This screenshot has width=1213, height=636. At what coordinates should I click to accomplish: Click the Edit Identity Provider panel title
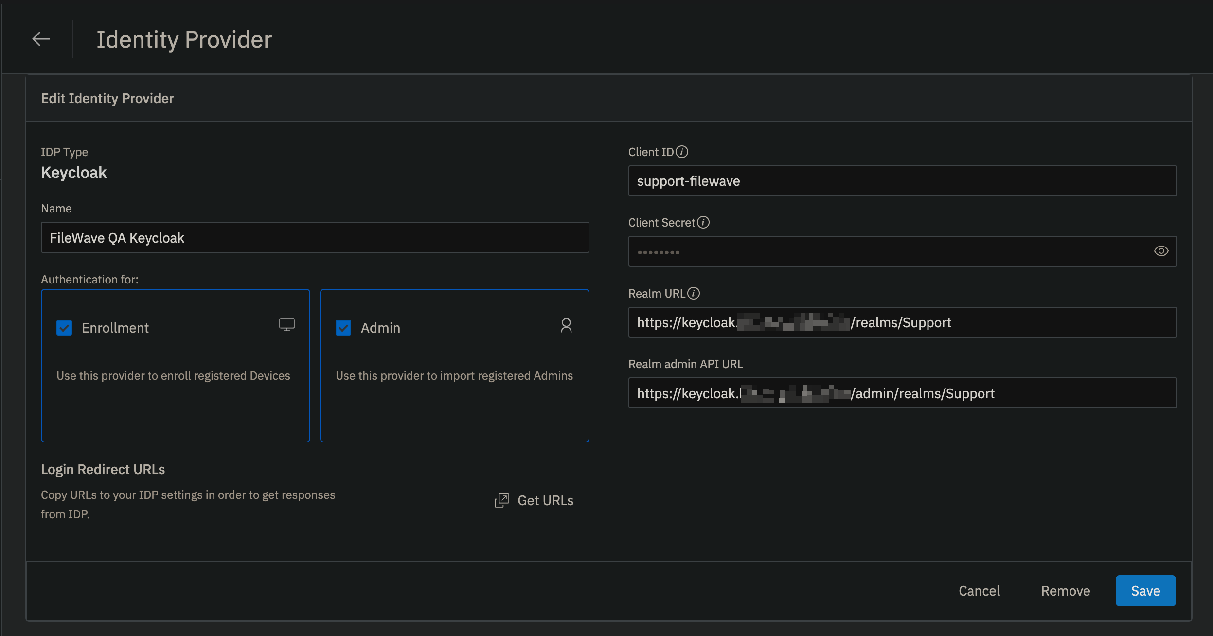[107, 98]
